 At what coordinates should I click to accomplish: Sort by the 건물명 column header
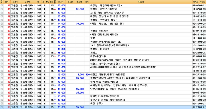(27, 2)
